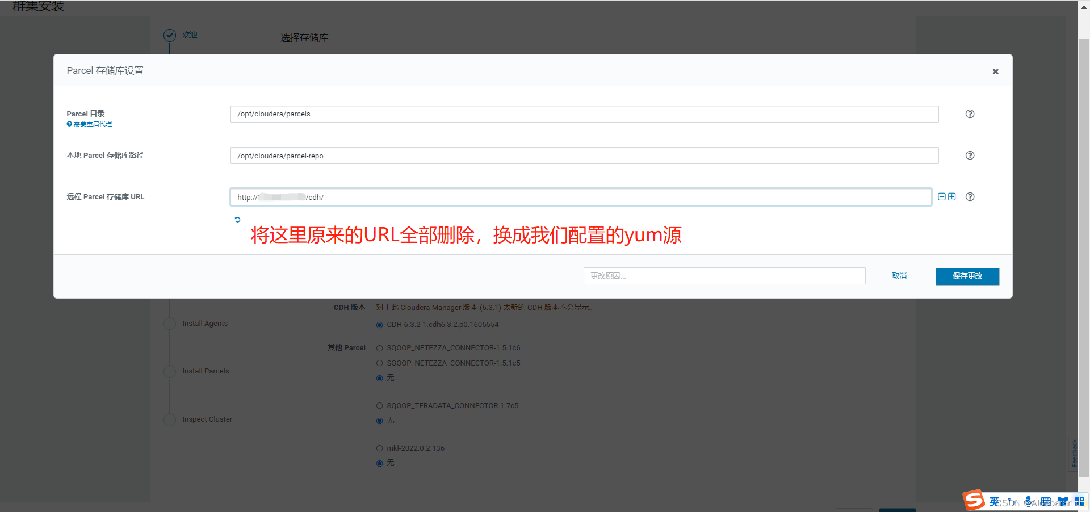Cancel the changes with 取消
This screenshot has height=512, width=1090.
(899, 276)
